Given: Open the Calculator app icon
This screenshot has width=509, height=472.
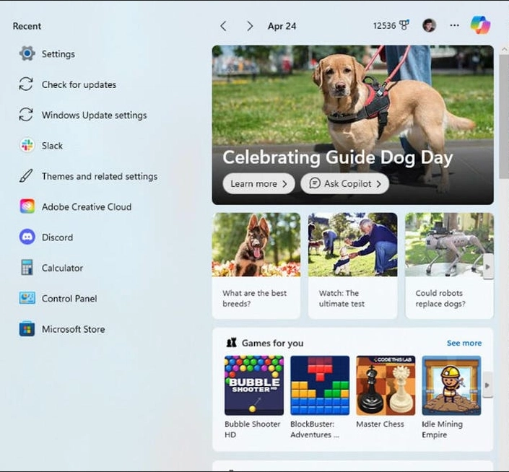Looking at the screenshot, I should coord(27,268).
